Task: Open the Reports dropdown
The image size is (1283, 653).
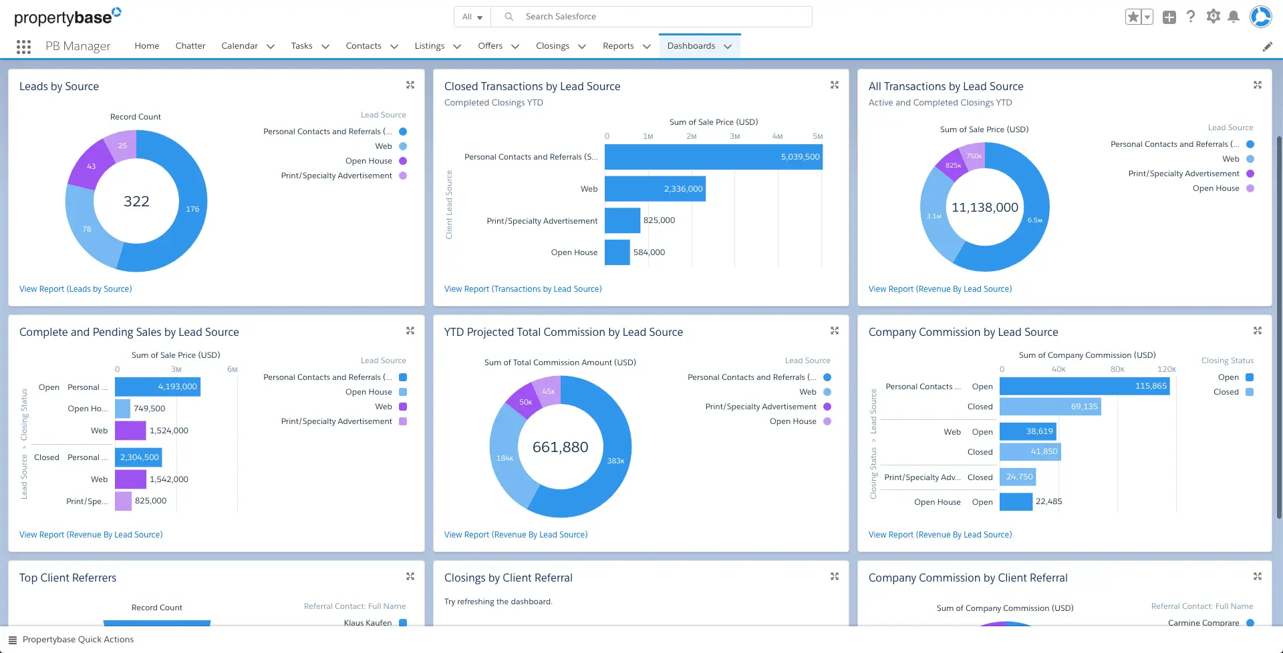Action: tap(625, 45)
